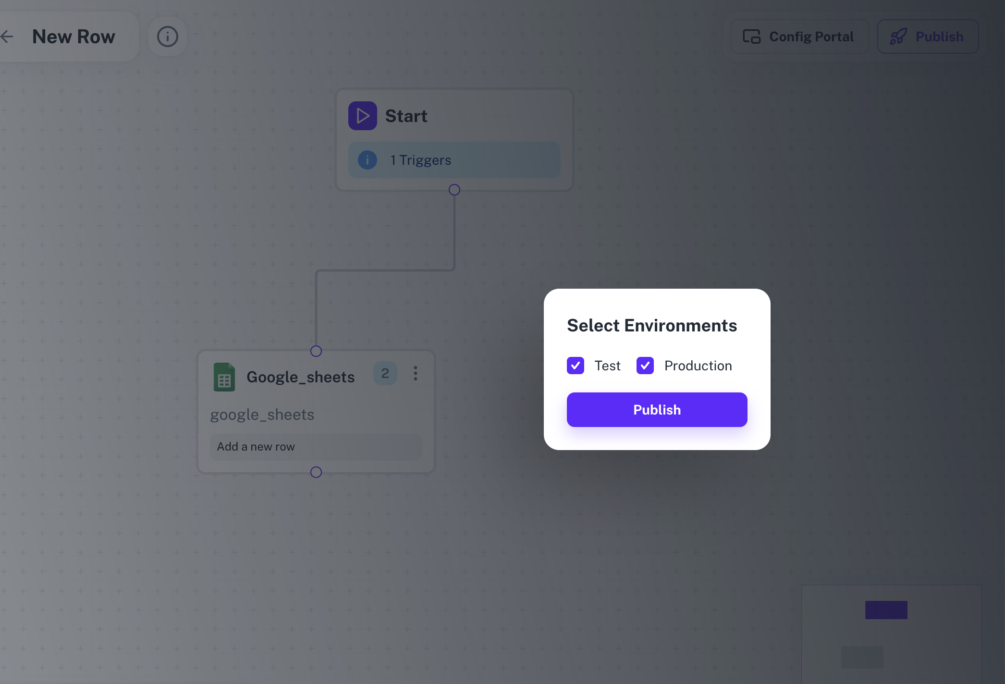Click the New Row title in the header

pos(74,36)
